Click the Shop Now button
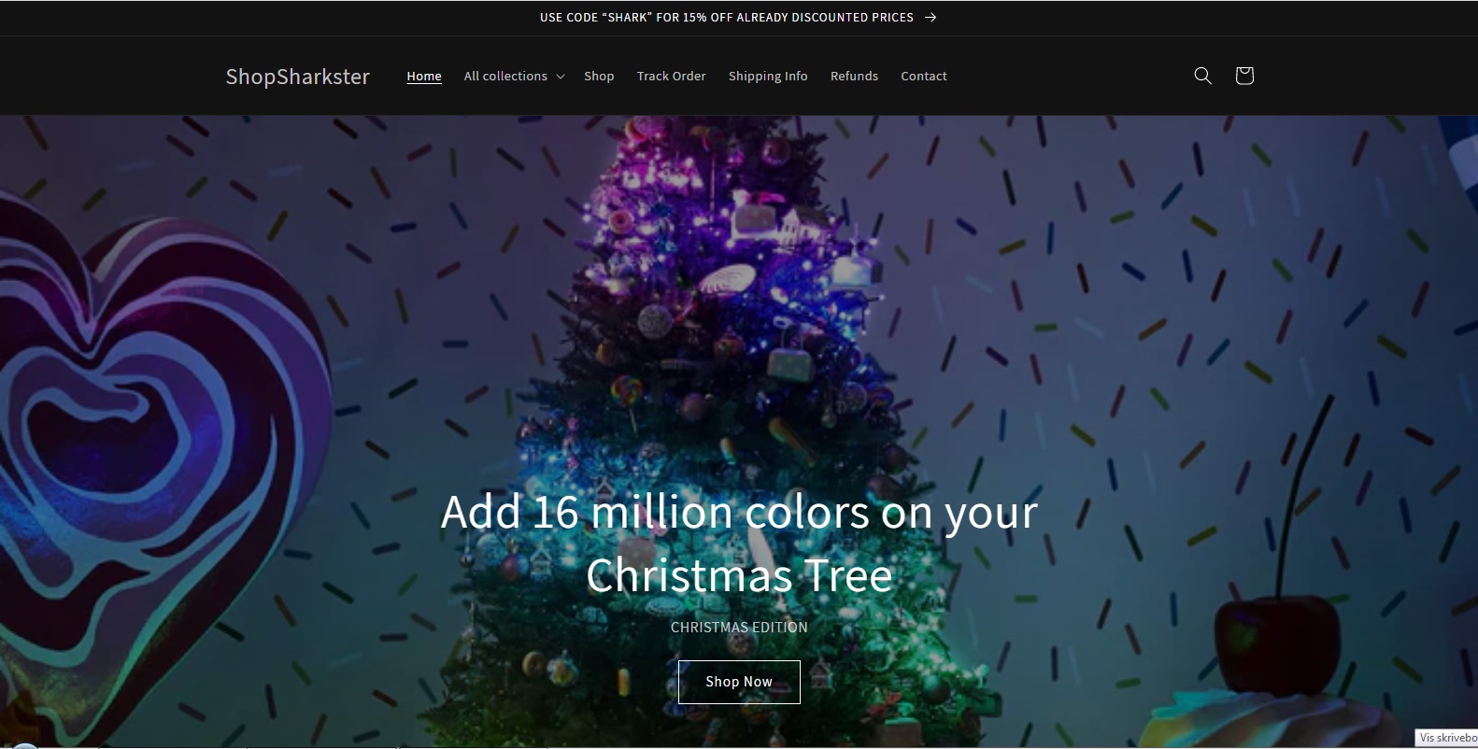This screenshot has height=749, width=1478. point(739,682)
